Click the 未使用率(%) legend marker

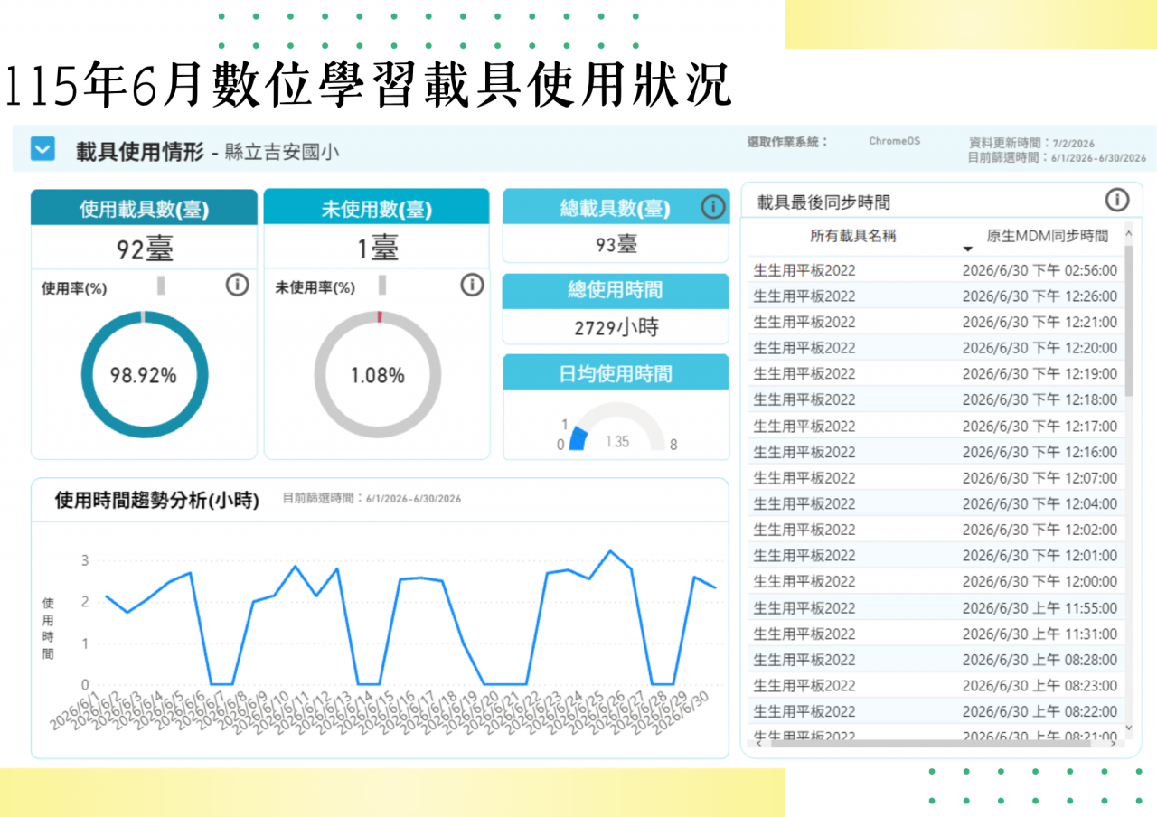point(382,286)
